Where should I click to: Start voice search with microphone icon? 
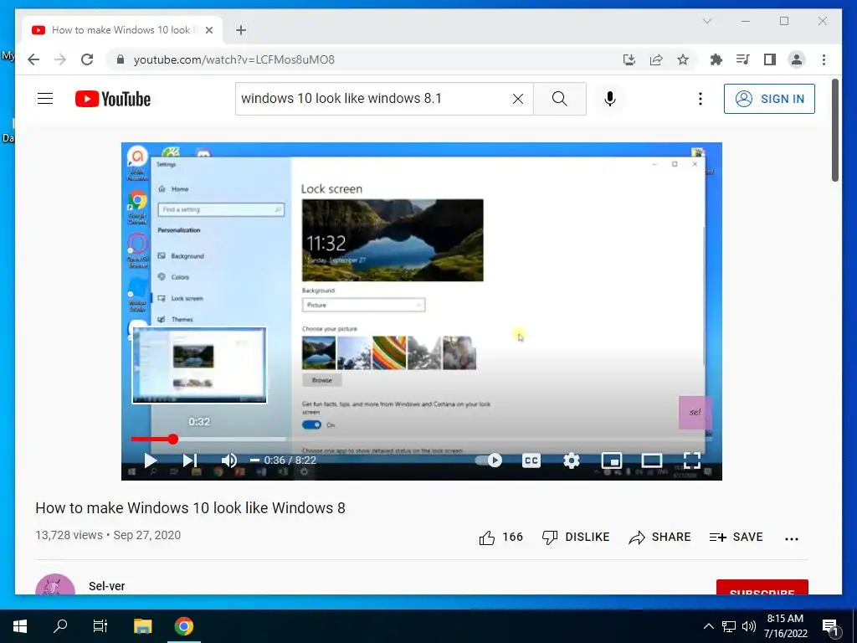610,99
